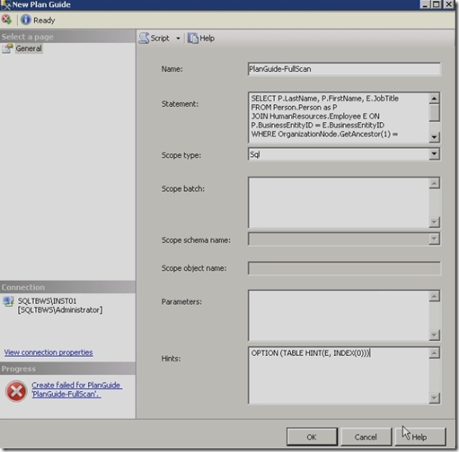
Task: Click inside the Name text field
Action: (344, 69)
